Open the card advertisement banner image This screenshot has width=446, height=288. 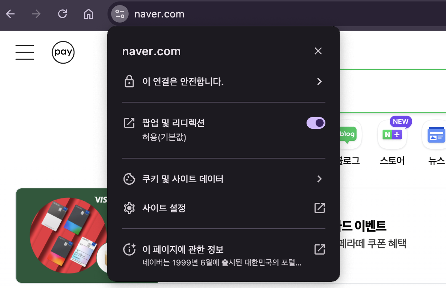click(62, 235)
